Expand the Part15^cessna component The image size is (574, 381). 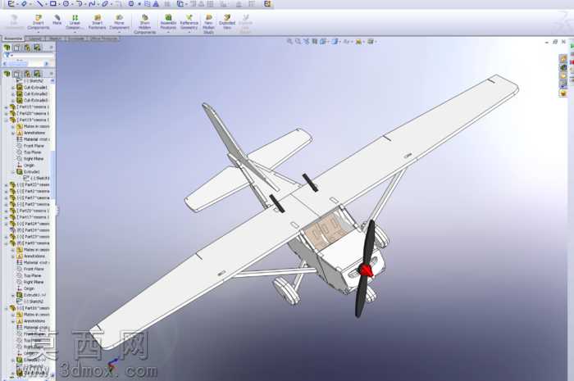click(7, 107)
